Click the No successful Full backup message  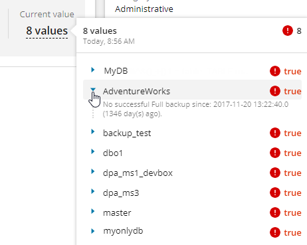195,109
